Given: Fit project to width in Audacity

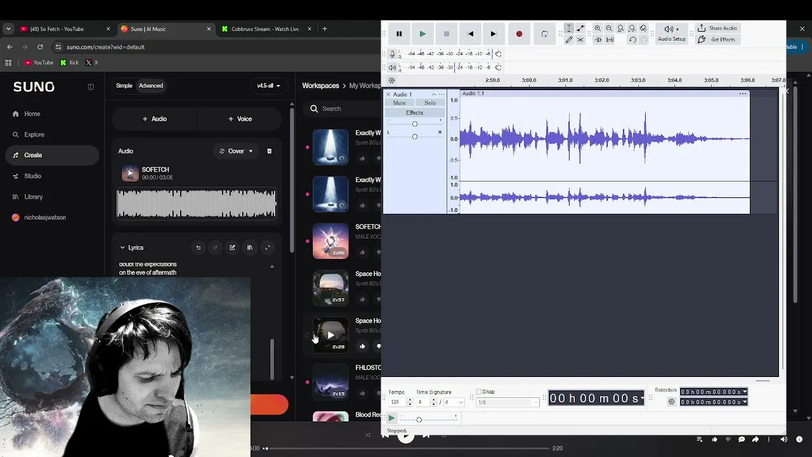Looking at the screenshot, I should (x=632, y=29).
